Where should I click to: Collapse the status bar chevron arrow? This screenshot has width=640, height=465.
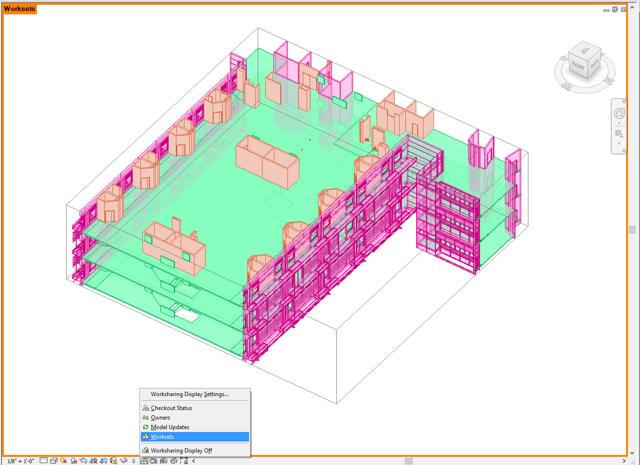pyautogui.click(x=193, y=461)
